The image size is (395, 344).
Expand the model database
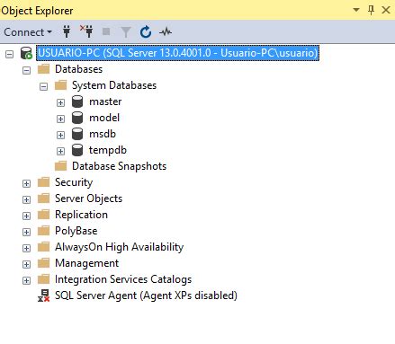click(x=60, y=119)
